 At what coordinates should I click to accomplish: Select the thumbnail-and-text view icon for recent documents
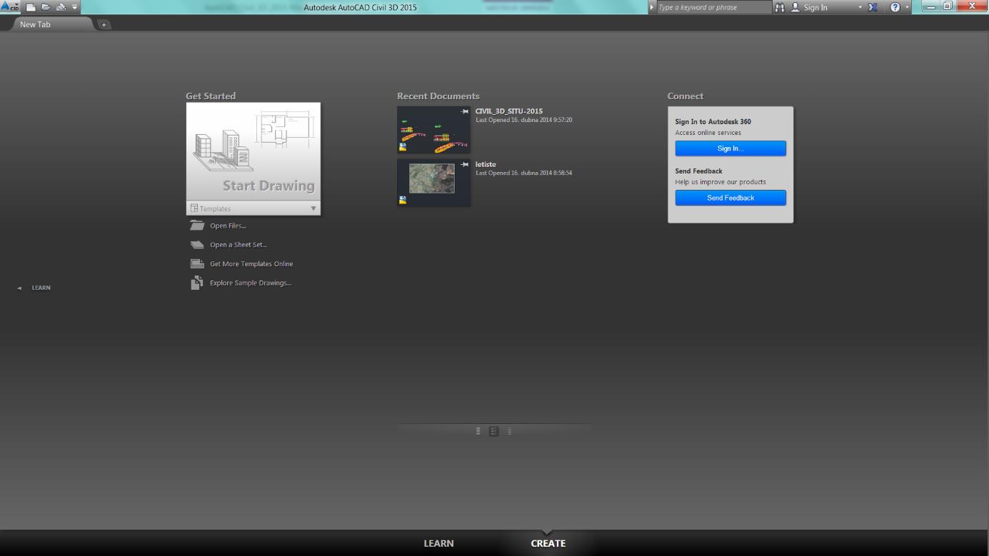[x=493, y=431]
